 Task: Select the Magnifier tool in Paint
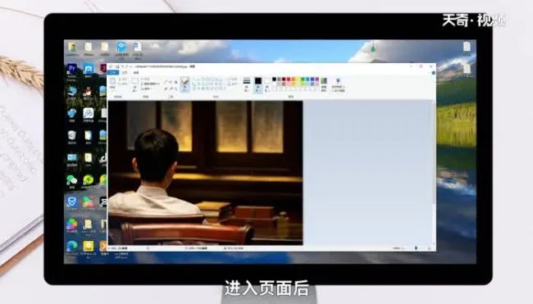(x=176, y=88)
